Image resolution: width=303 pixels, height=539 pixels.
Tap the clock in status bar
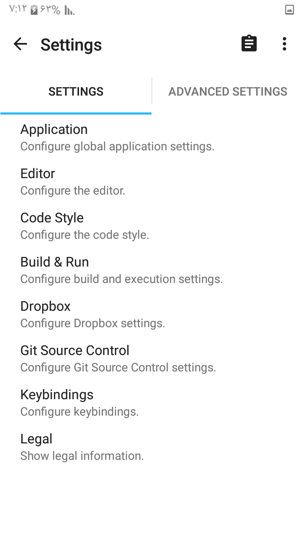click(18, 10)
